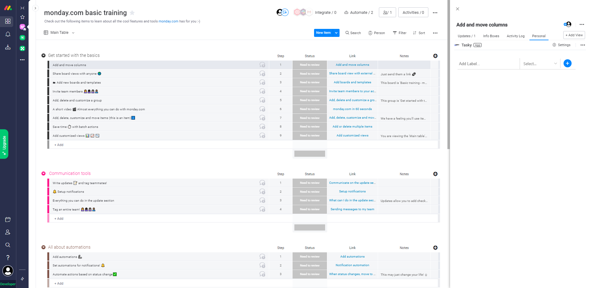Click the blue plus button beside Select

click(x=567, y=63)
